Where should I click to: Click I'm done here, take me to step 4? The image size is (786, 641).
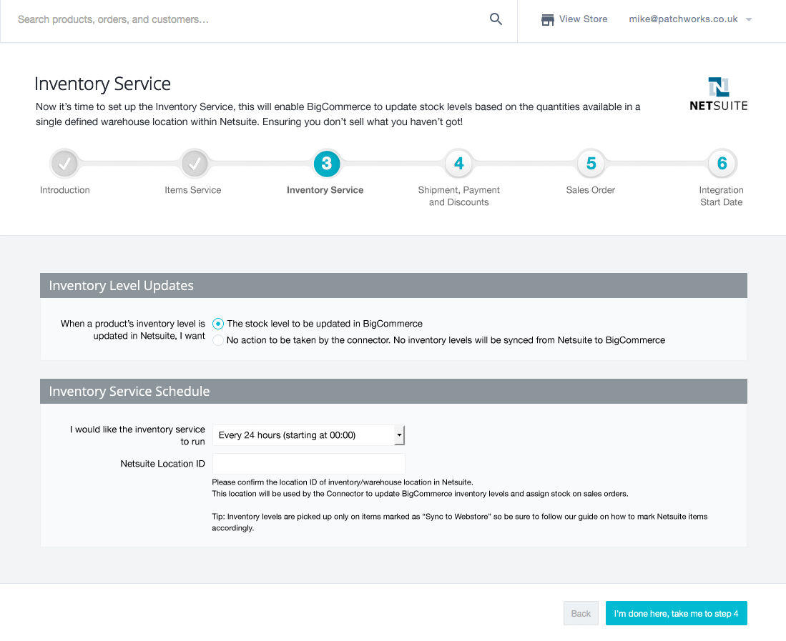[677, 613]
